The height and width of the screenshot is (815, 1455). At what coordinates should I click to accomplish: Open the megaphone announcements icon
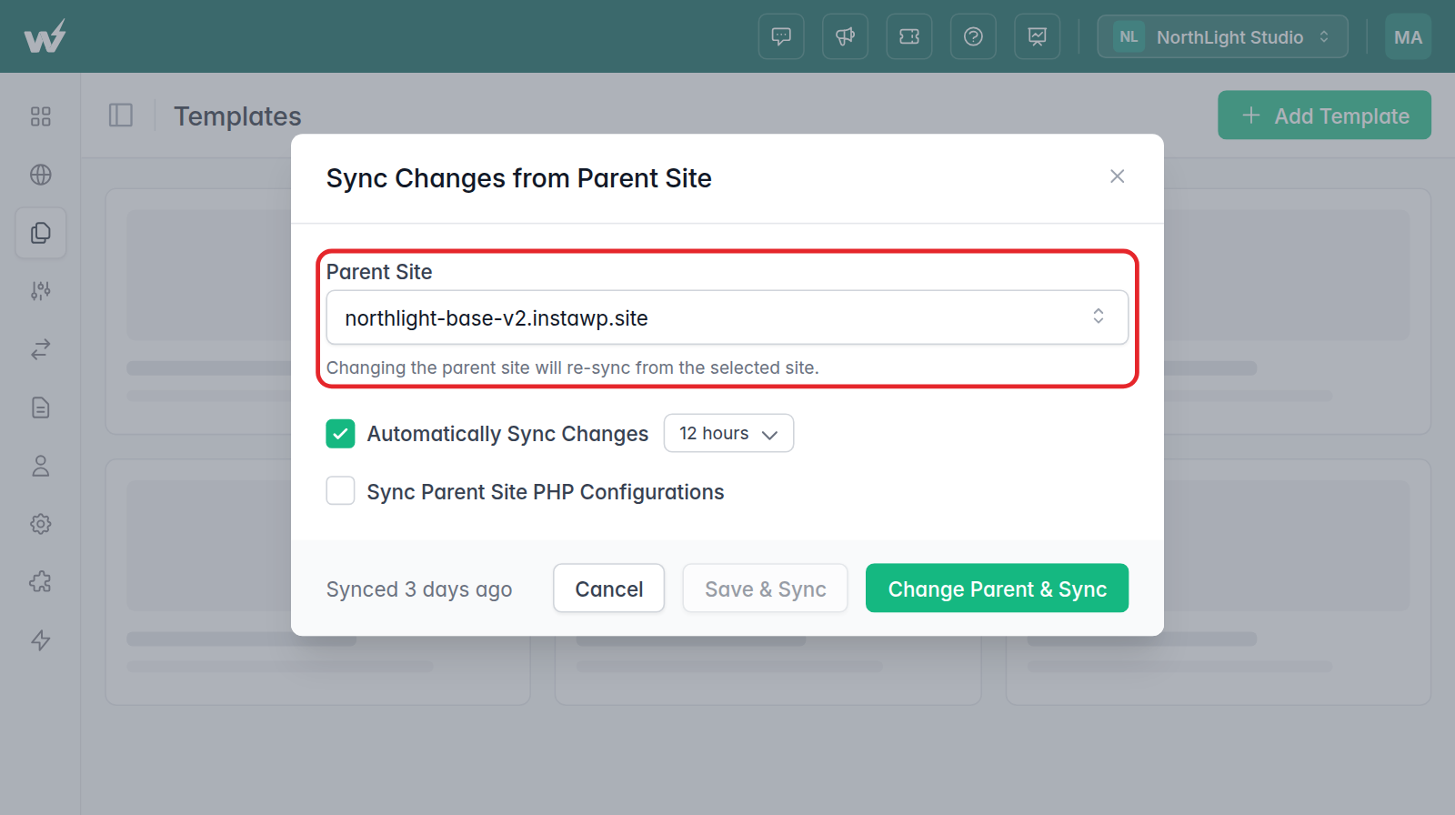click(x=845, y=36)
